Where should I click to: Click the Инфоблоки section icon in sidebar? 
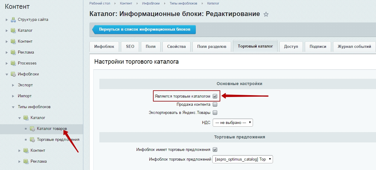click(13, 74)
